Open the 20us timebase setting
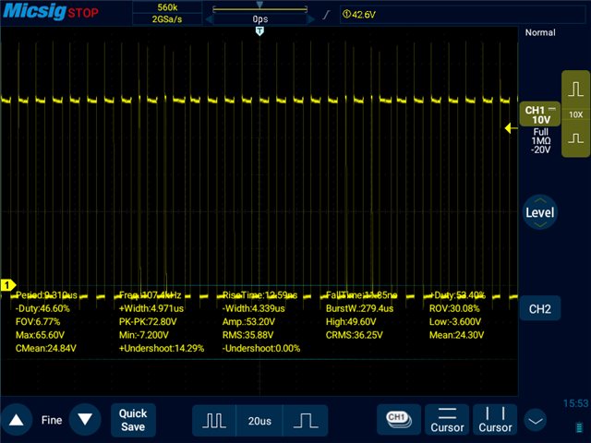 point(259,421)
